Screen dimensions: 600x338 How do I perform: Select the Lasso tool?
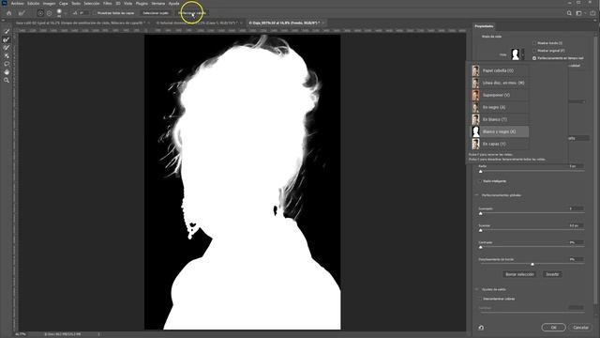(7, 64)
